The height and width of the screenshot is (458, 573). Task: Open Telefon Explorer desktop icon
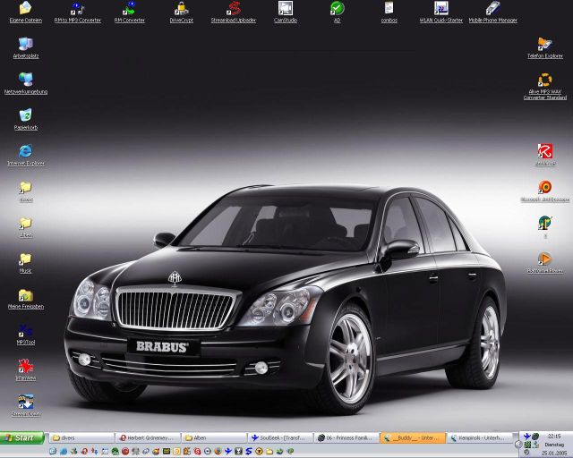[x=544, y=45]
